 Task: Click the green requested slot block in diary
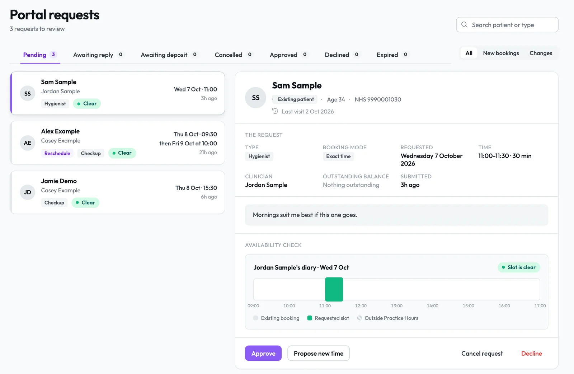click(x=334, y=289)
